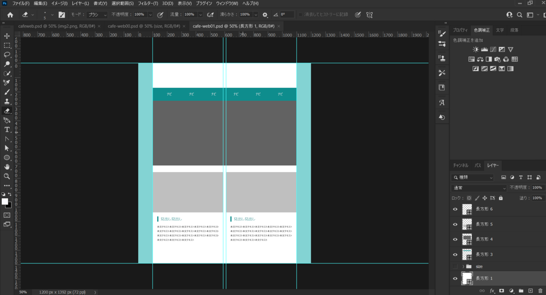This screenshot has height=295, width=546.
Task: Click the Home icon in options bar
Action: point(10,15)
